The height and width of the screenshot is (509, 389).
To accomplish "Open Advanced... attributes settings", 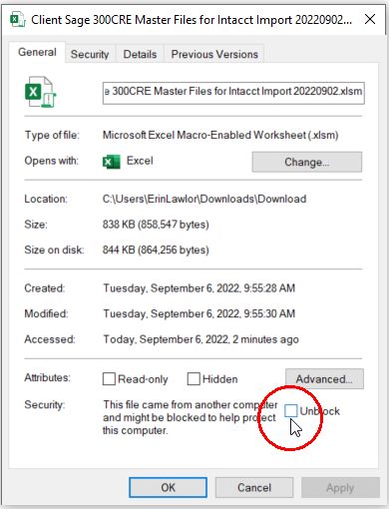I will 324,379.
